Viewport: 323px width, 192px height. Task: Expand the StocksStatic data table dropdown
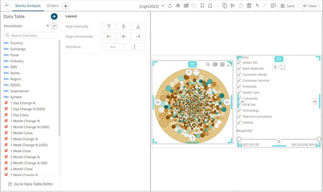click(48, 26)
